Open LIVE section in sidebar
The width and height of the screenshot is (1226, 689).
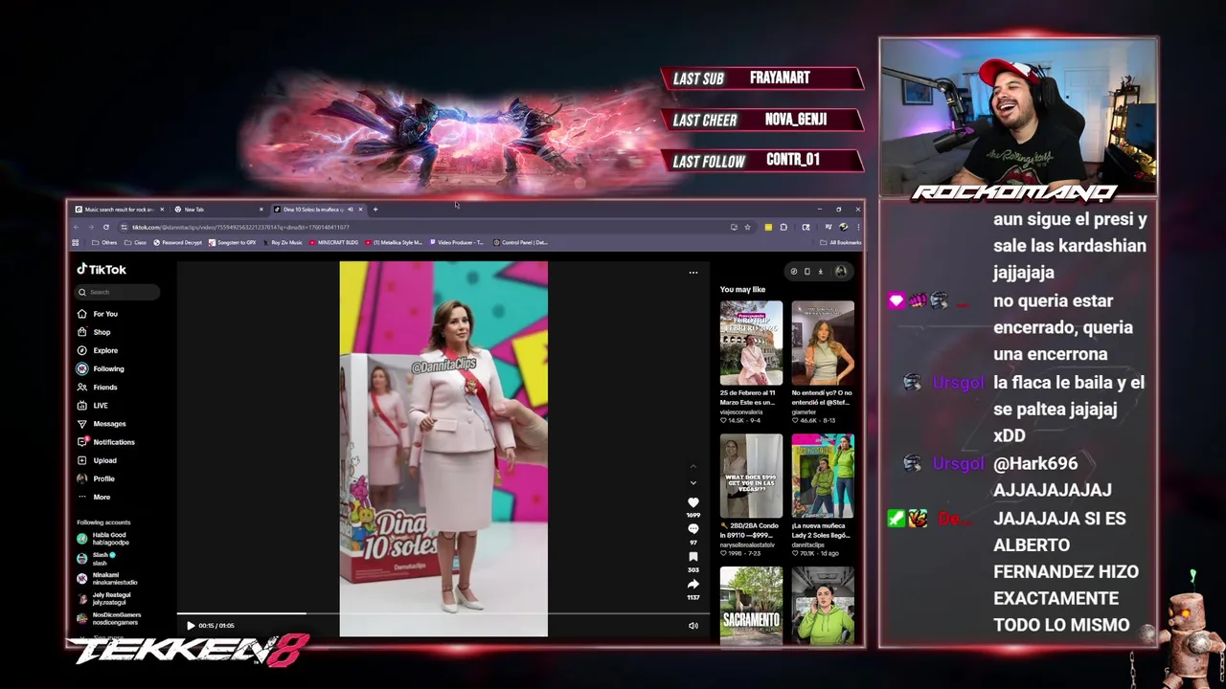[94, 406]
